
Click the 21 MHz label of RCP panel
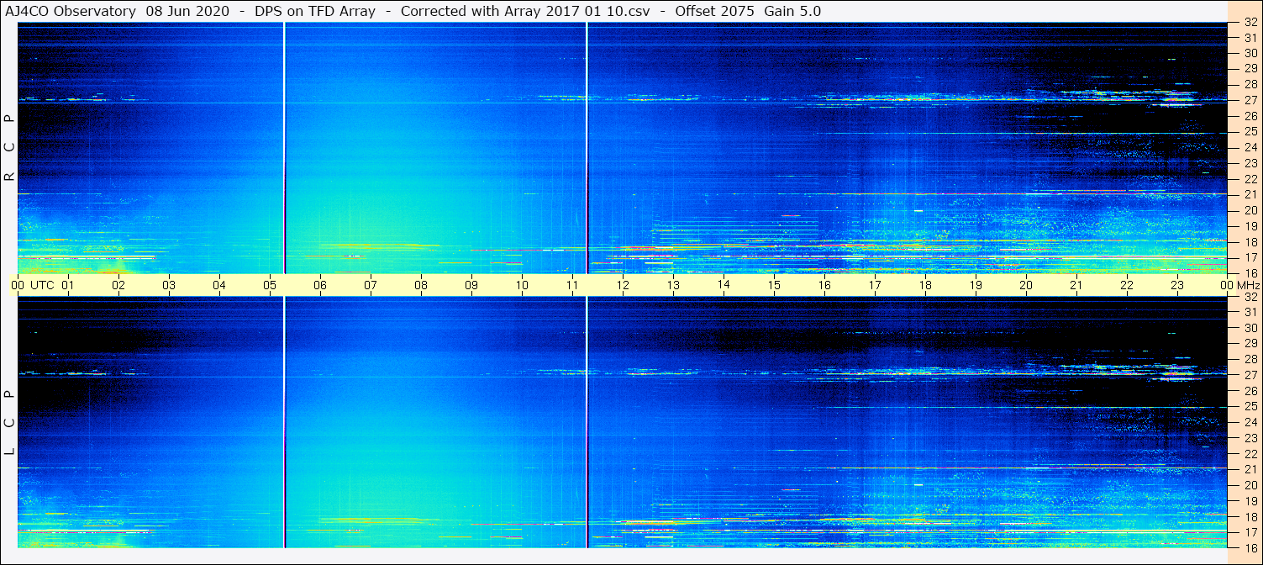[x=1250, y=194]
